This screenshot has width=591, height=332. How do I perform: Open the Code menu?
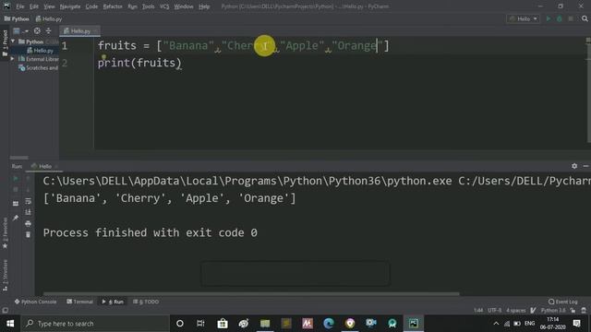tap(91, 6)
